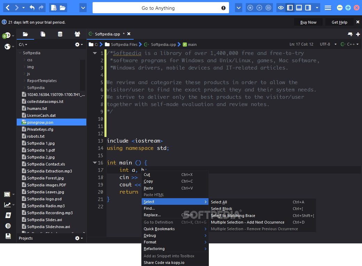Click the play last macro icon
362x266 pixels.
(259, 8)
